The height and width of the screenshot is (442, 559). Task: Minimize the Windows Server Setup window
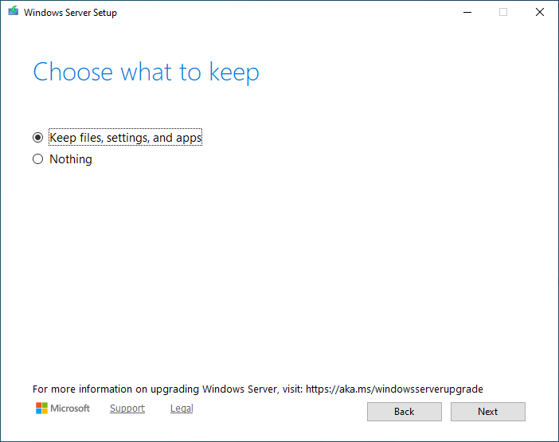pyautogui.click(x=466, y=12)
